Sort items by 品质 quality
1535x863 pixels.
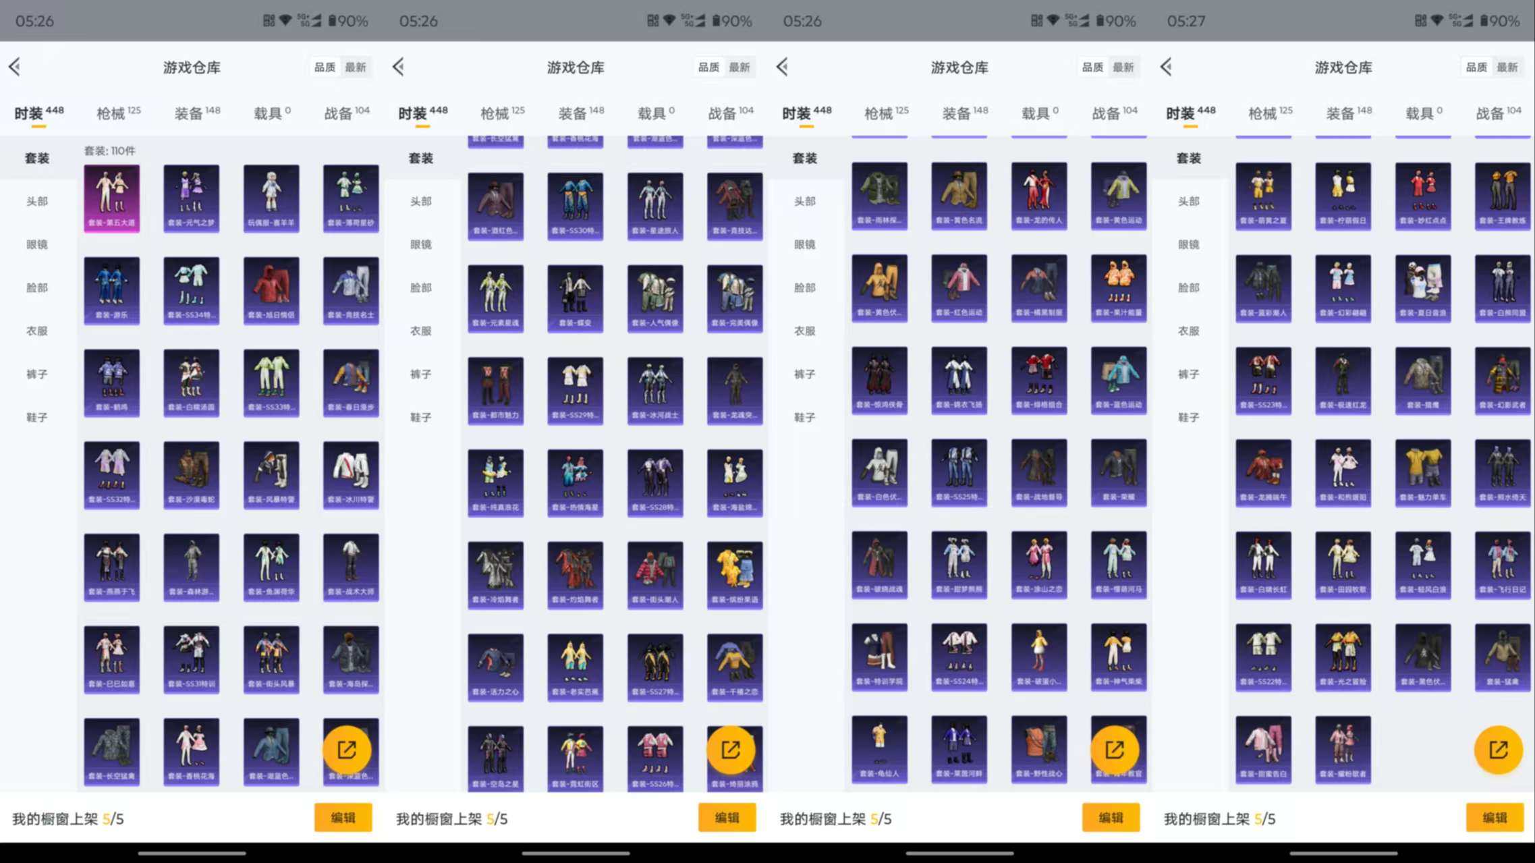pos(325,67)
